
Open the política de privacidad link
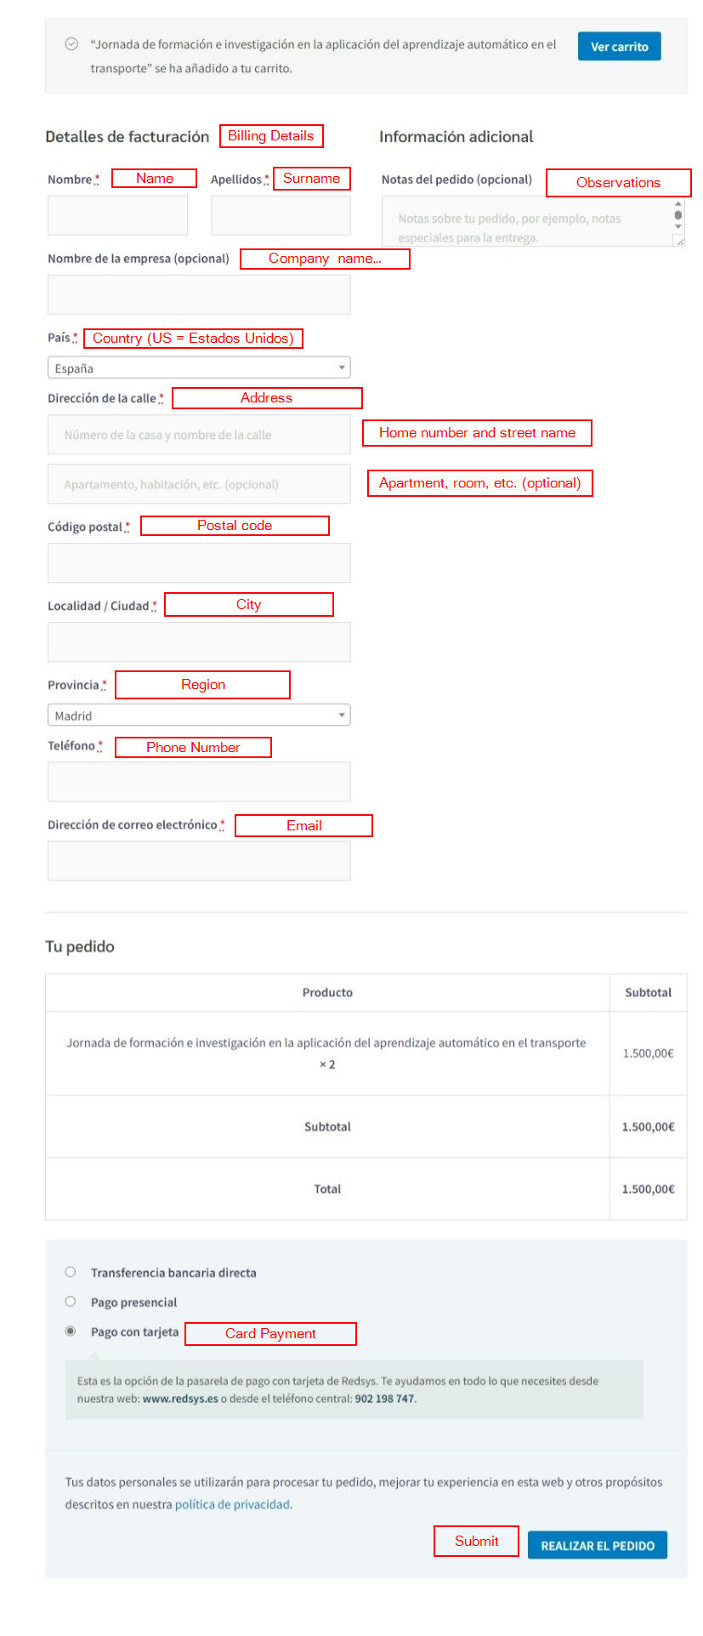232,1504
